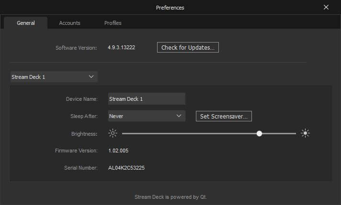Close the Preferences window
The width and height of the screenshot is (341, 205).
[326, 7]
